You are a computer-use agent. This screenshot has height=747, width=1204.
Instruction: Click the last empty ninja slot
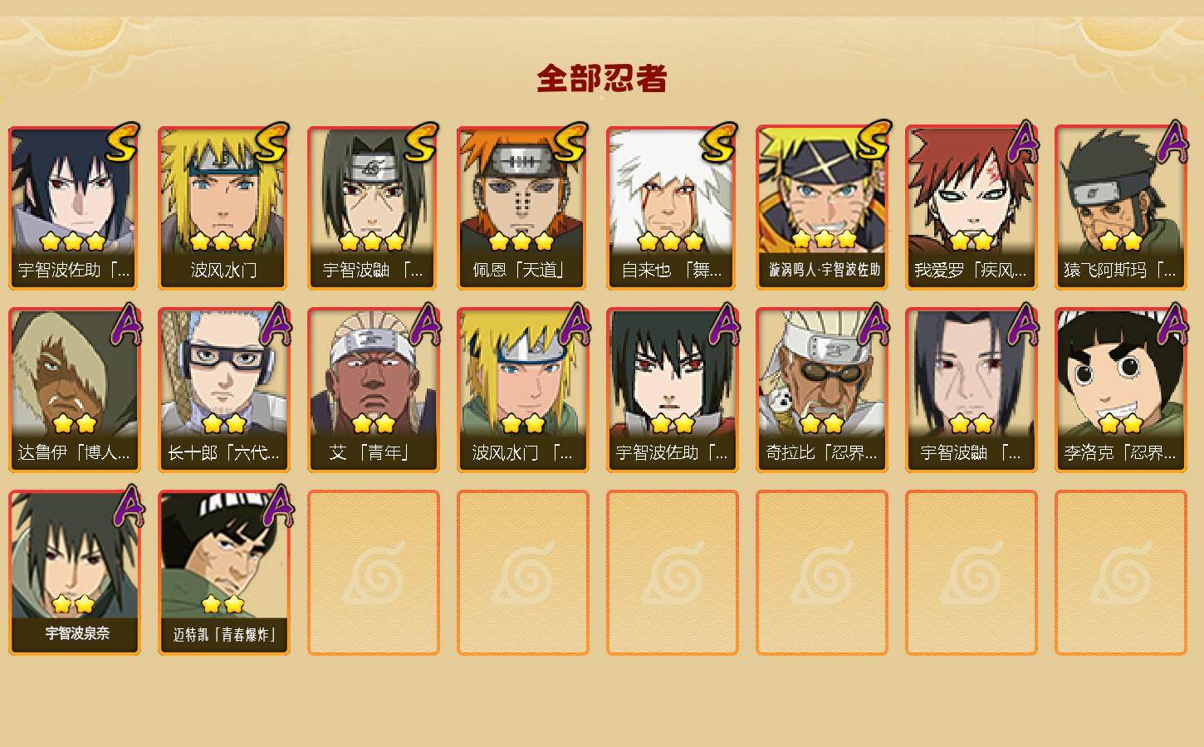pyautogui.click(x=1120, y=573)
